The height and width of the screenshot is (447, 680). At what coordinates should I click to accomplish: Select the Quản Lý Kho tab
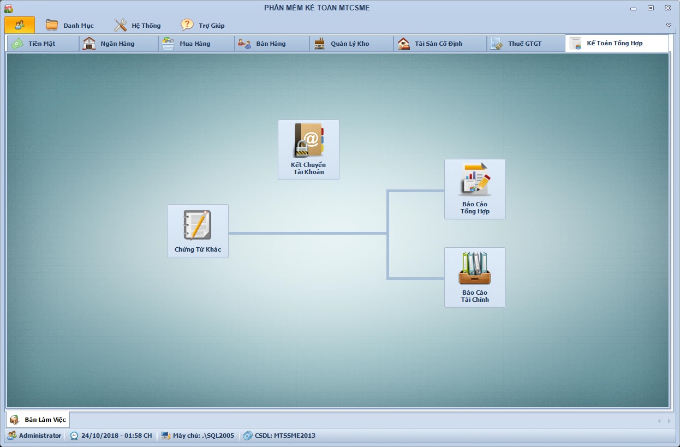[x=349, y=44]
